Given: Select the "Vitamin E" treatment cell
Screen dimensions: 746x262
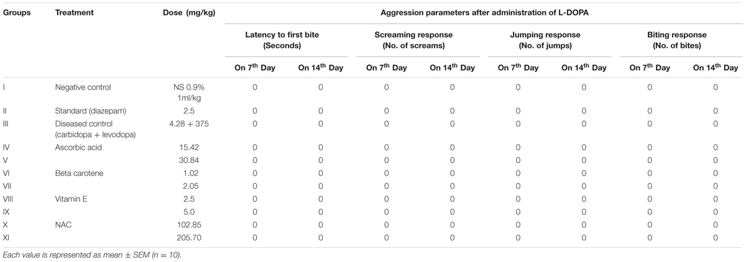Looking at the screenshot, I should pyautogui.click(x=73, y=199).
